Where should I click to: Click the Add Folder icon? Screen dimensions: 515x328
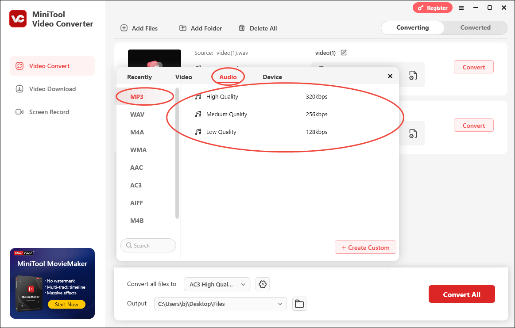coord(182,28)
